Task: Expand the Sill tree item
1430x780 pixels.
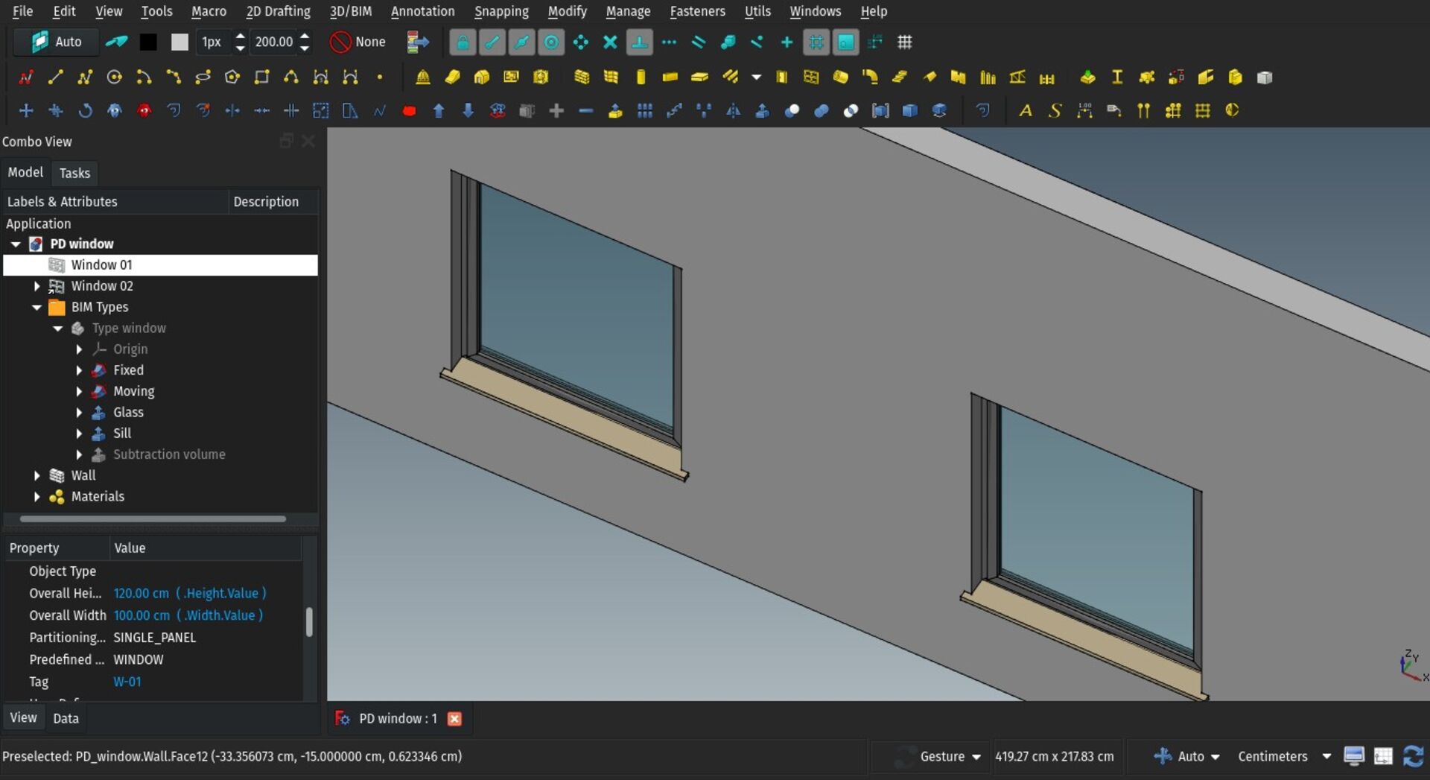Action: 79,434
